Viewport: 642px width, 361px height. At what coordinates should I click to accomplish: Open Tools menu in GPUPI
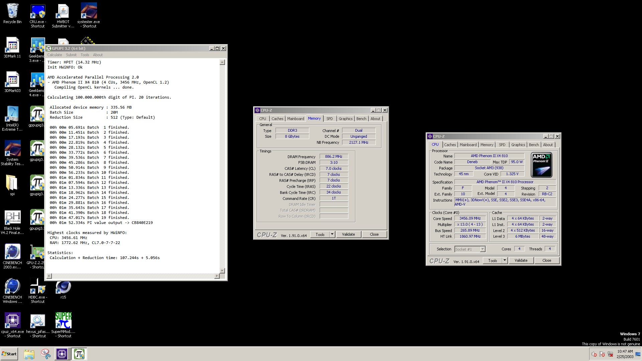[x=85, y=55]
